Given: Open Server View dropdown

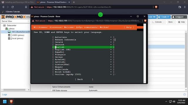Looking at the screenshot, I should 15,21.
